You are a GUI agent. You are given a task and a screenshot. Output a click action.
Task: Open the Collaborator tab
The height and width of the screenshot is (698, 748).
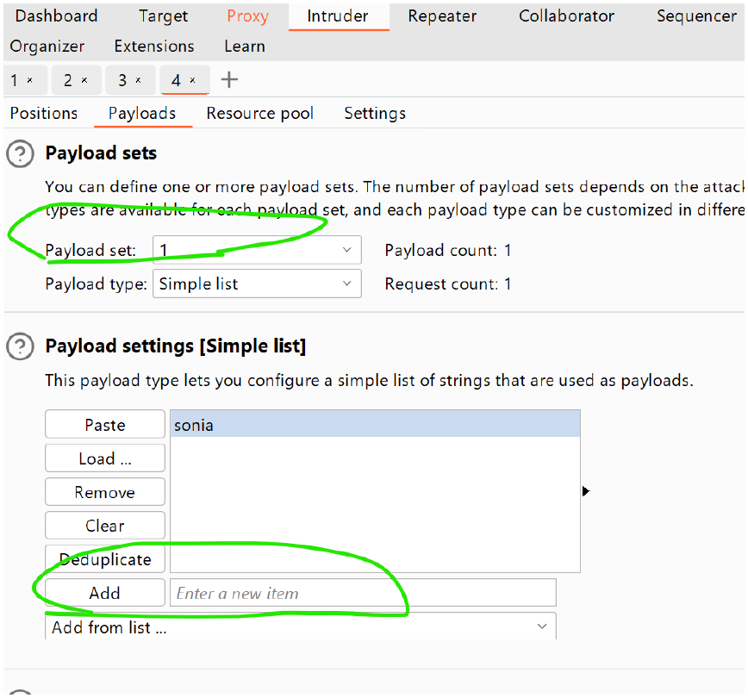[x=566, y=16]
